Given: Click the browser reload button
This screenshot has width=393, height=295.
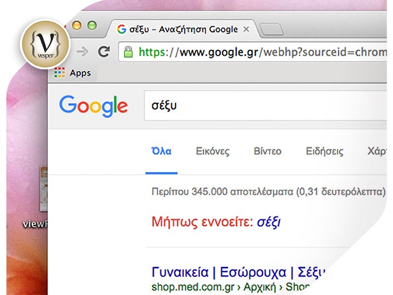Looking at the screenshot, I should click(104, 52).
